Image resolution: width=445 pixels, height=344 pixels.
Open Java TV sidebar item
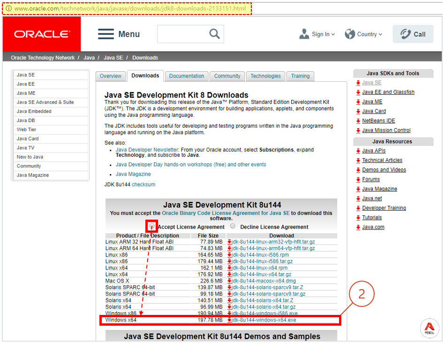[51, 148]
